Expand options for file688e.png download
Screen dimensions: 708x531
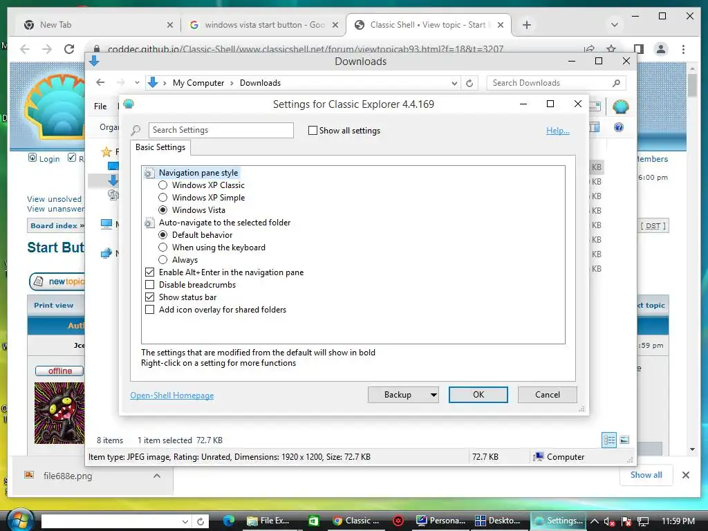click(157, 476)
